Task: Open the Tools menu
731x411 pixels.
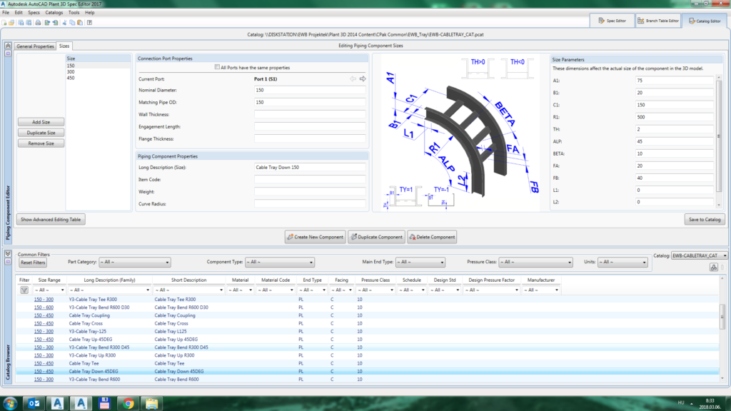Action: pos(74,13)
